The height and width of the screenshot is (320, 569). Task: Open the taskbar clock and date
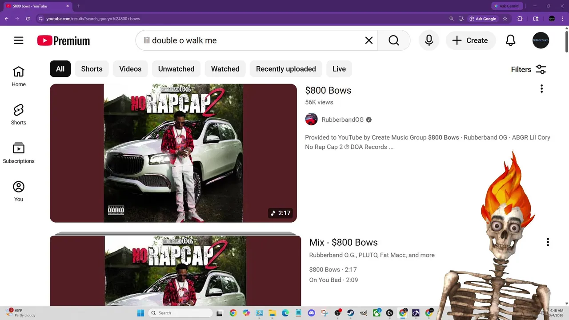[557, 313]
